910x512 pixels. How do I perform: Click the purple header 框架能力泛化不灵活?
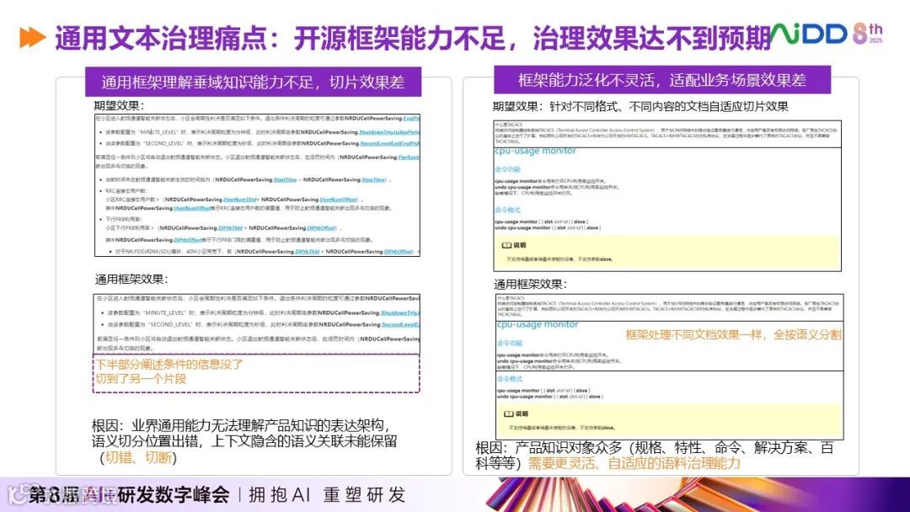[x=662, y=79]
